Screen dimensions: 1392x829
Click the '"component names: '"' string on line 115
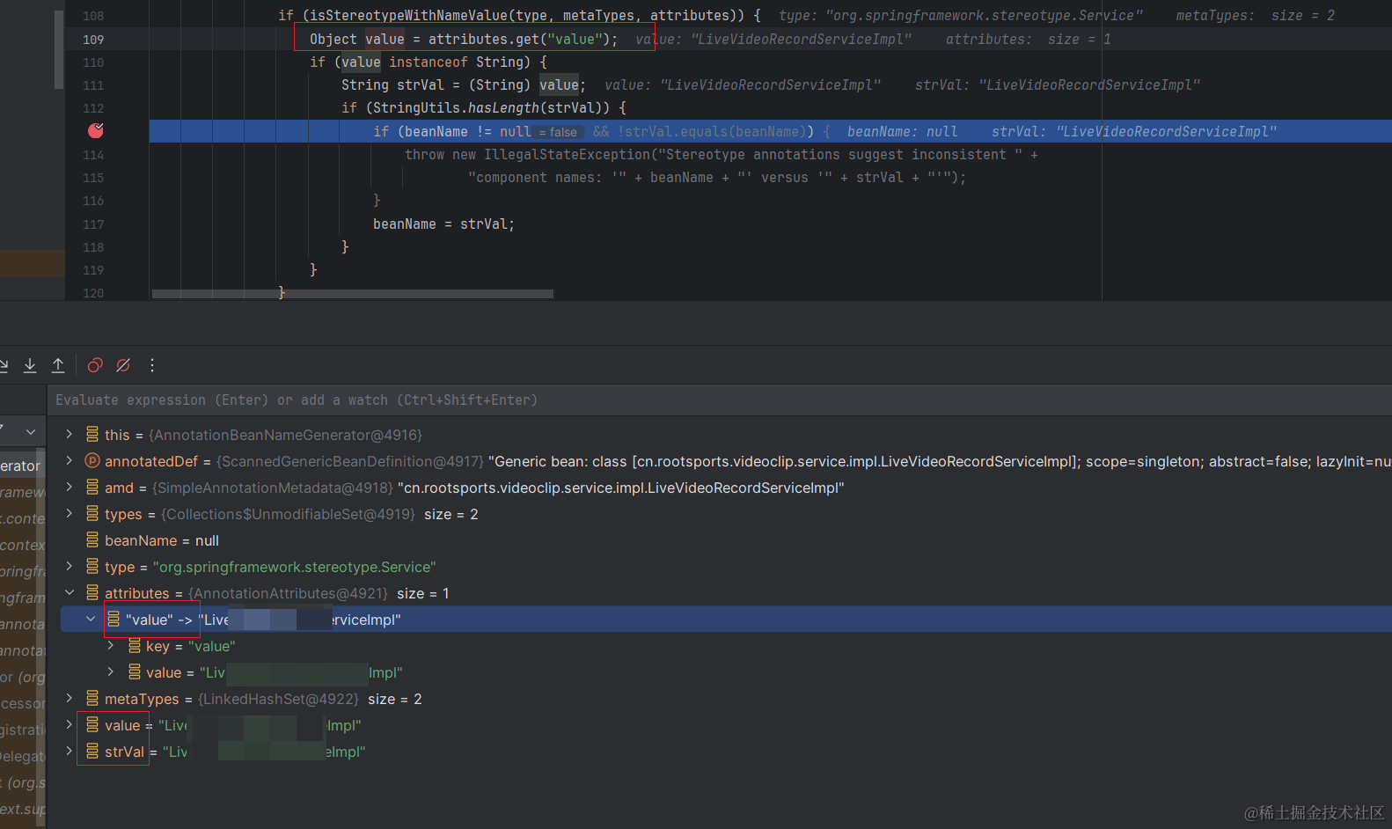547,178
